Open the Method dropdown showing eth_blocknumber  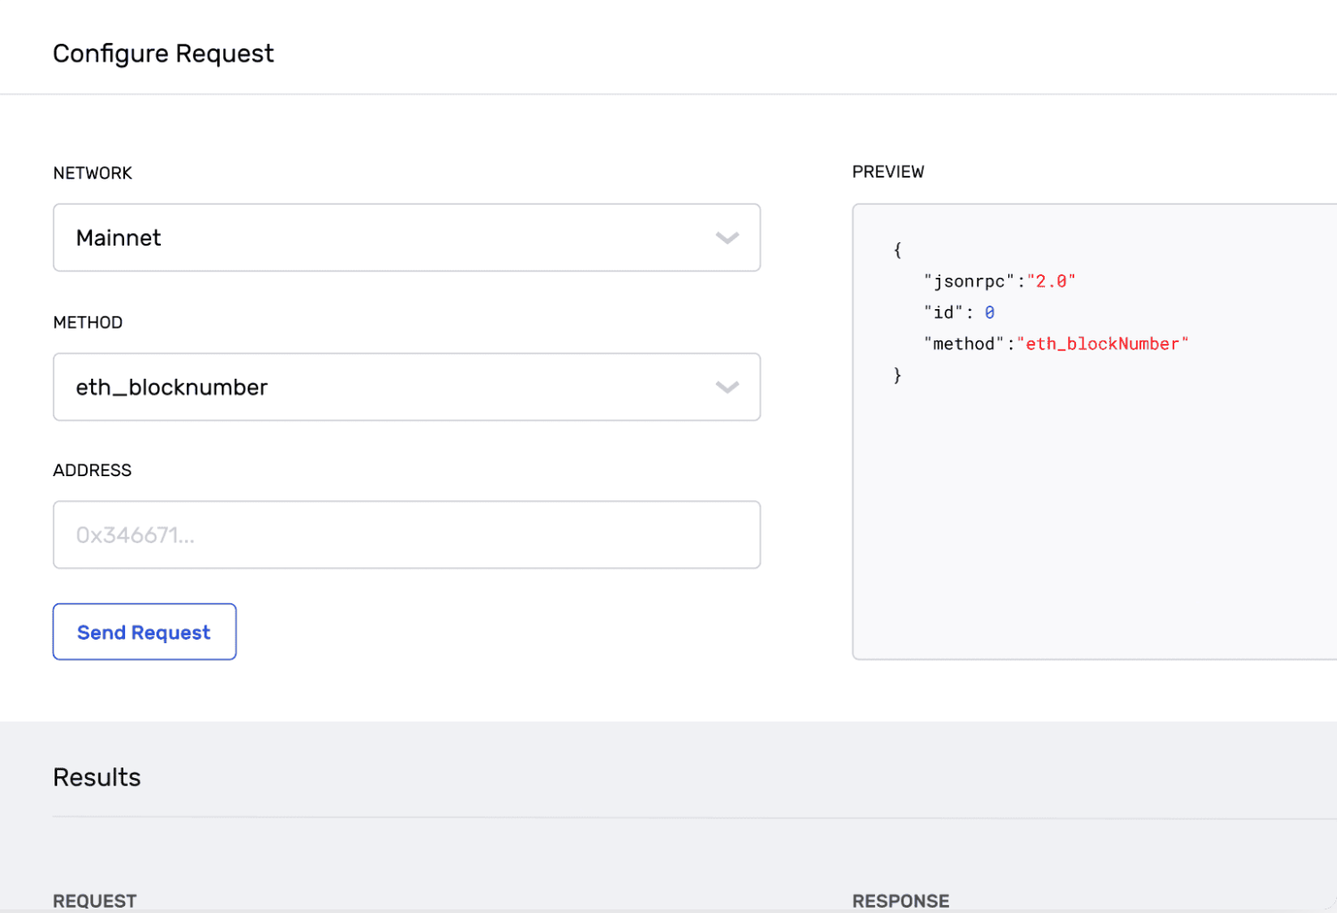coord(407,387)
